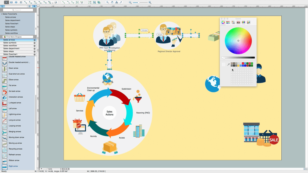Open the image palettes picker tab
Screen dimensions: 308x173
238,22
